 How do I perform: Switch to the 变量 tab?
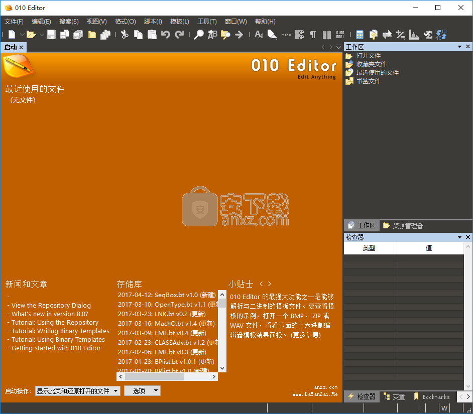[x=394, y=397]
